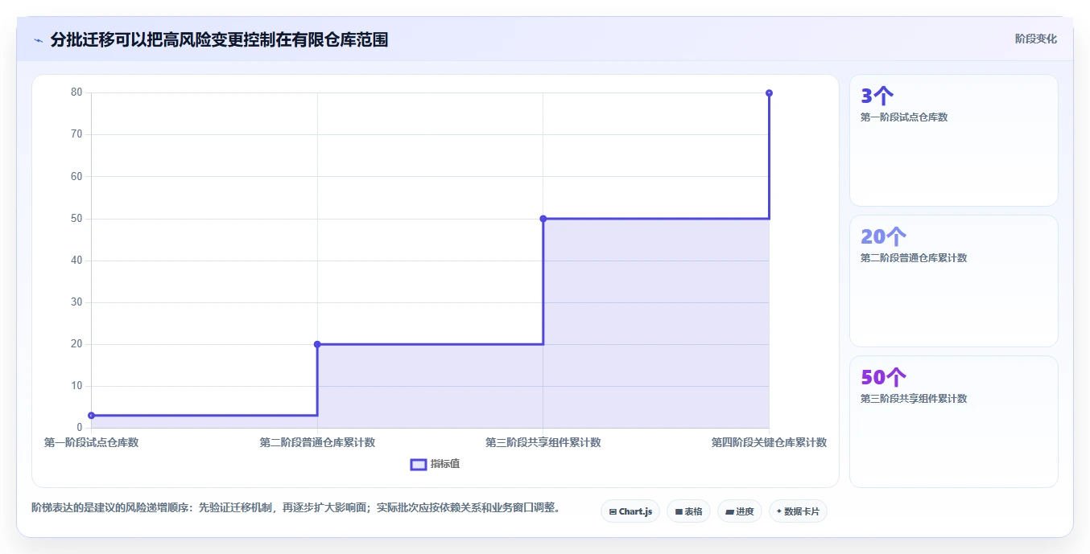Click y-axis tick label 10
The width and height of the screenshot is (1090, 554).
point(76,386)
